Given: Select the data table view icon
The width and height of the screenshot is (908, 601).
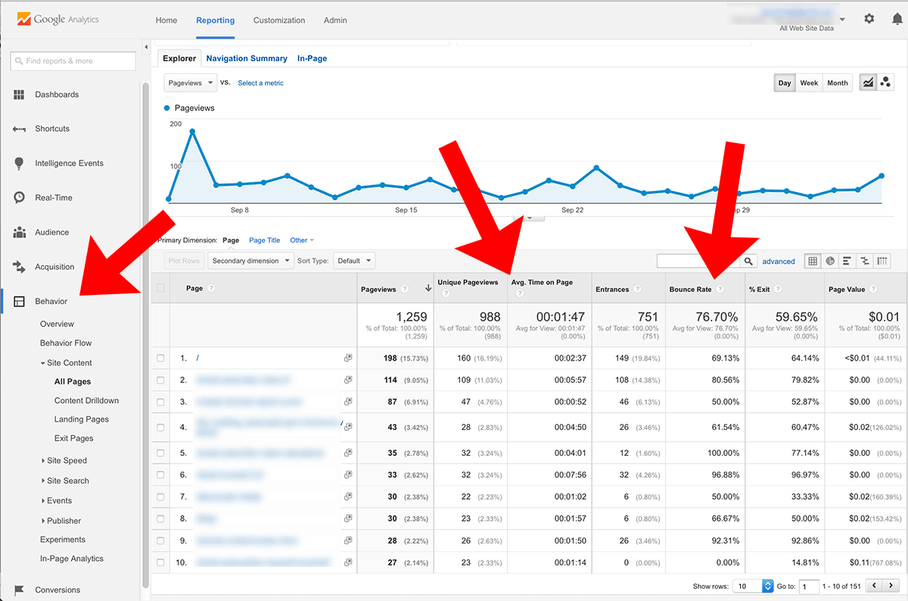Looking at the screenshot, I should coord(813,261).
